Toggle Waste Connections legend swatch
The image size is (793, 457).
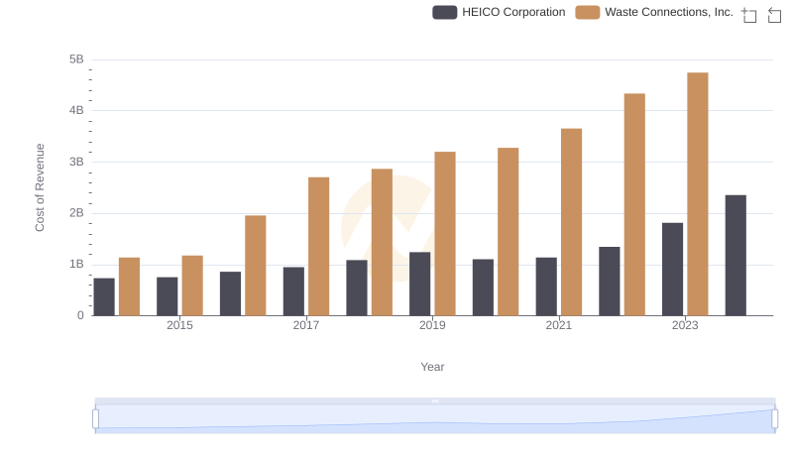(x=587, y=12)
